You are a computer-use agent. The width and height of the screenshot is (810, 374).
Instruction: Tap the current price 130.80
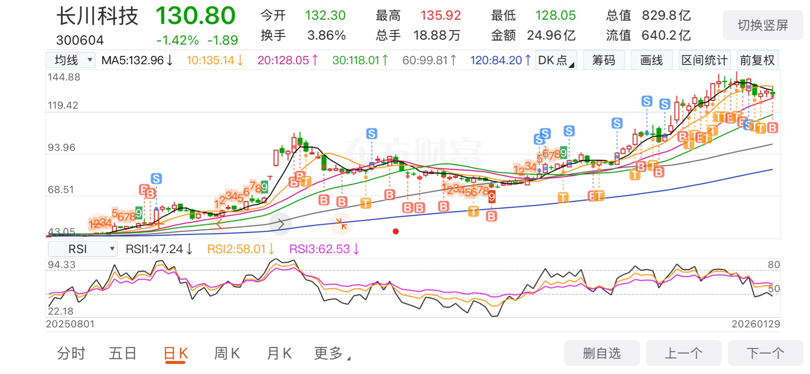[x=196, y=16]
